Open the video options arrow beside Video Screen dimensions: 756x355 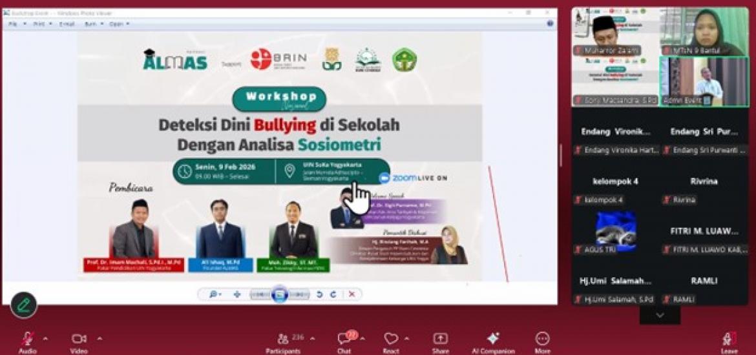tap(100, 339)
